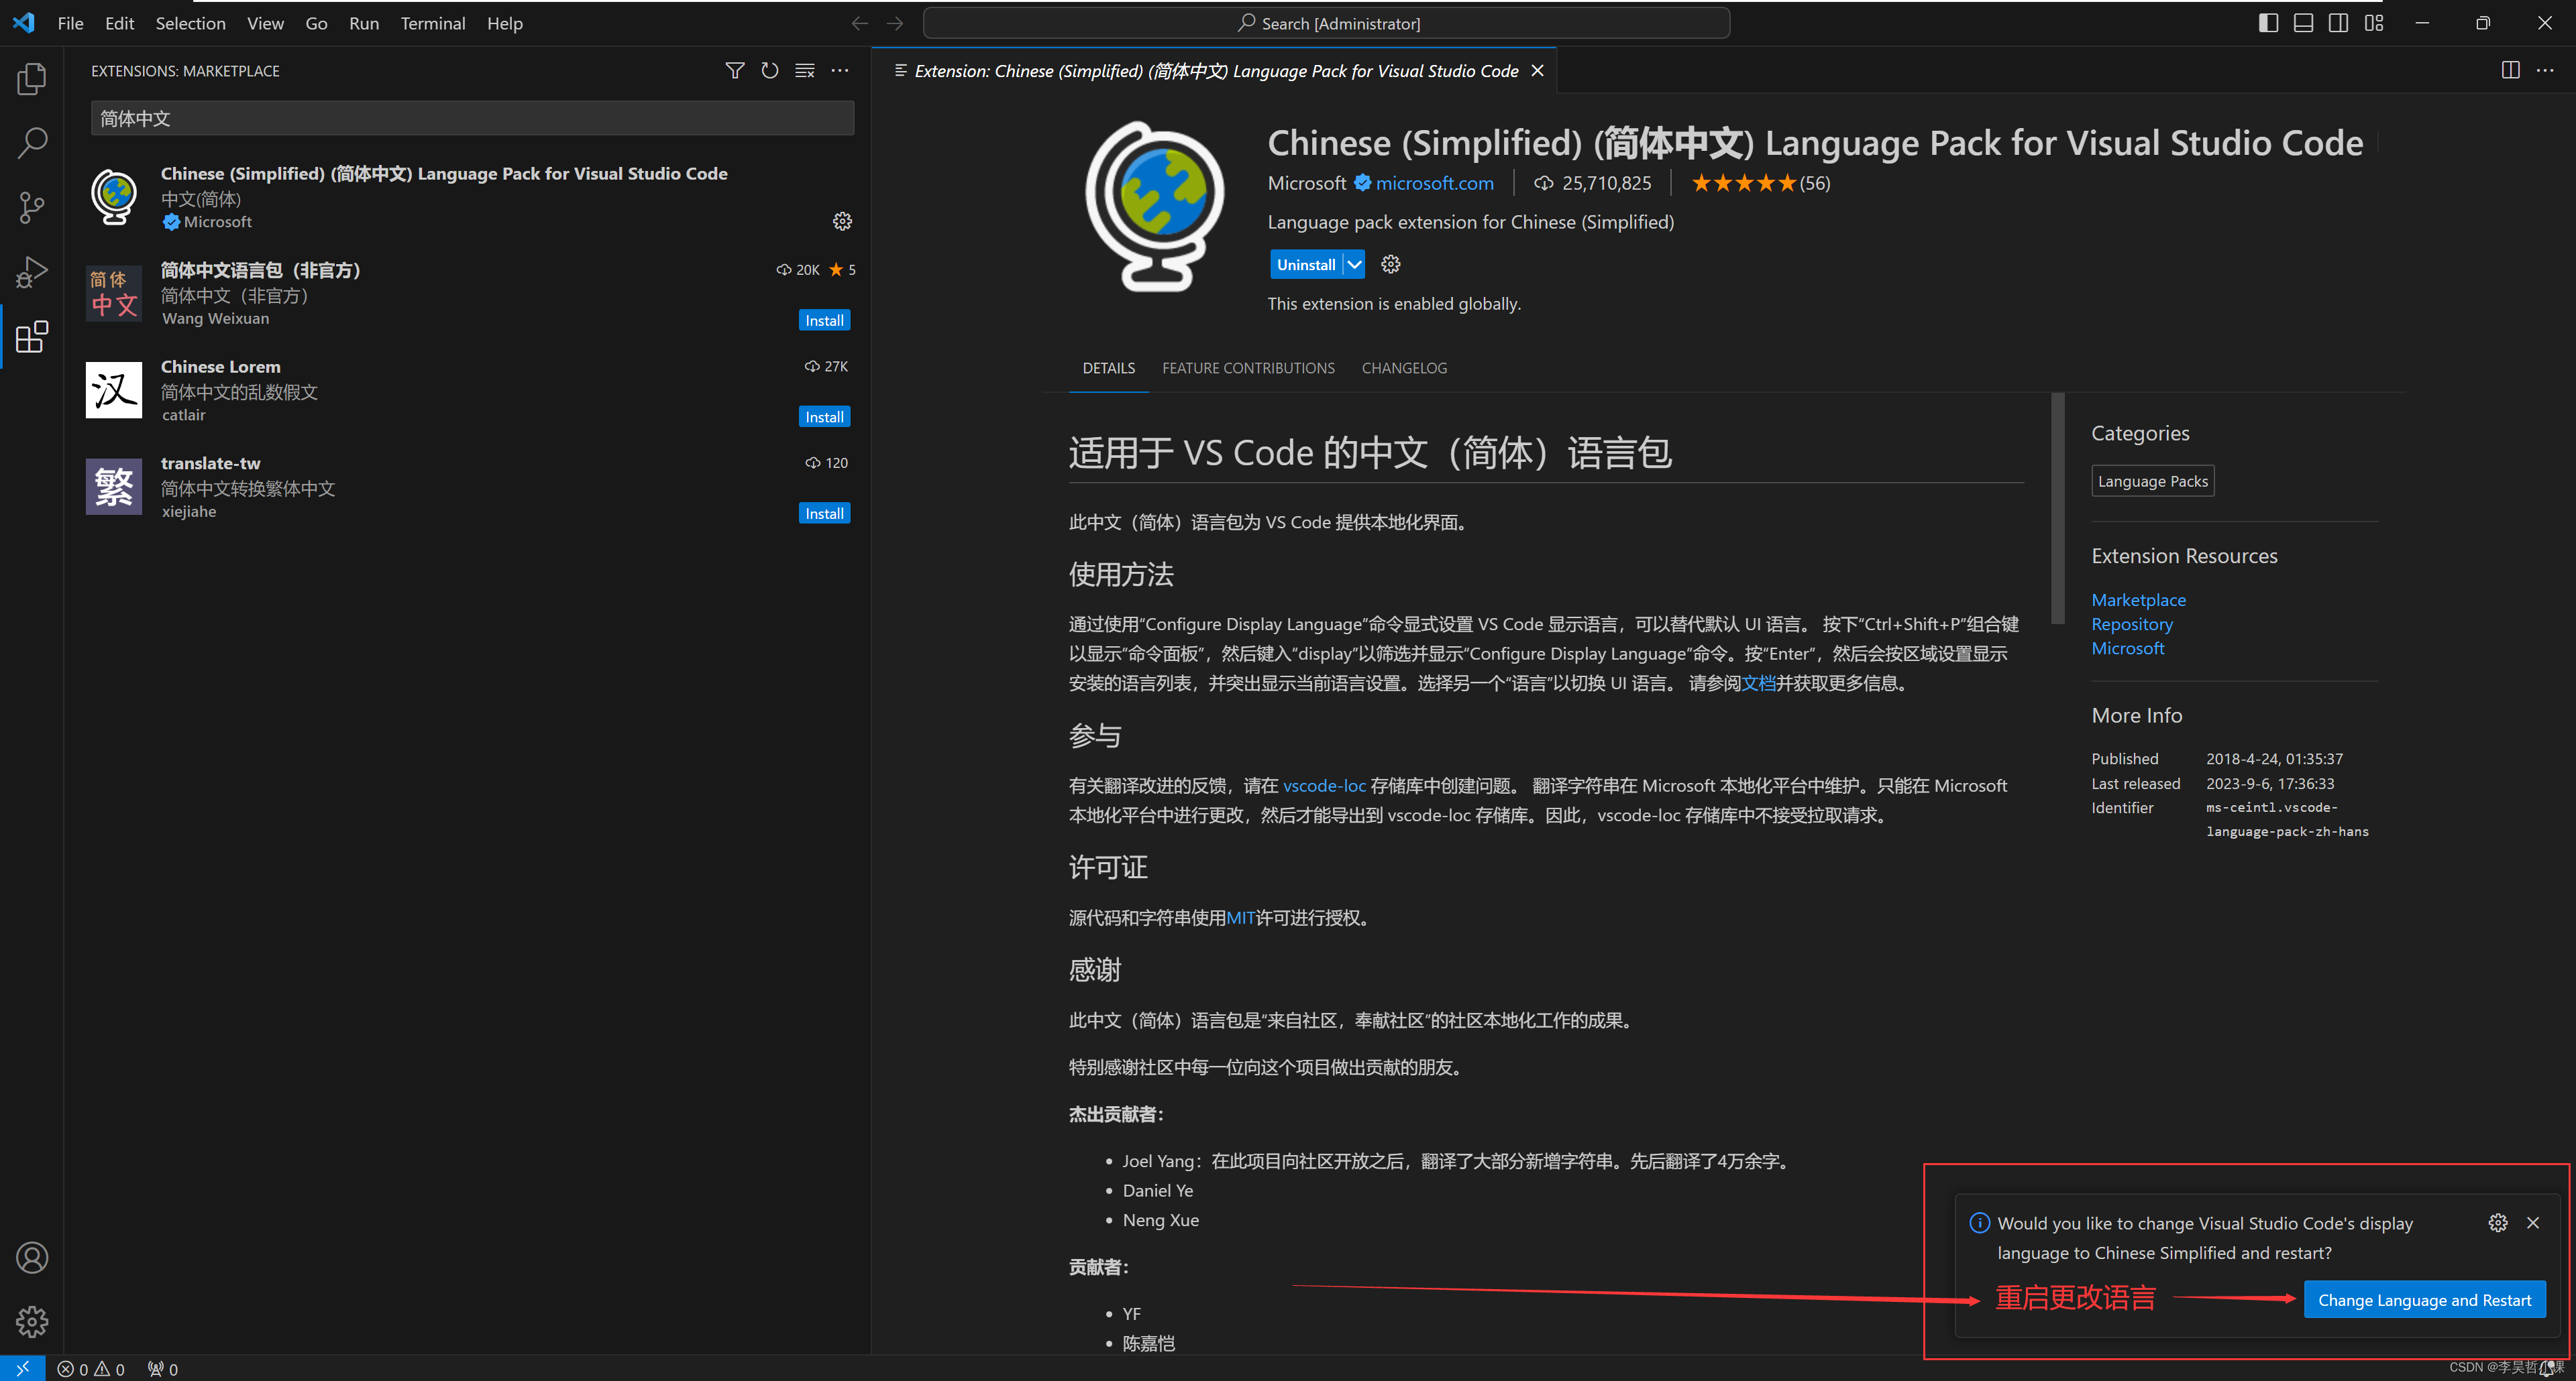Click the Language Packs category tag
The height and width of the screenshot is (1381, 2576).
click(2152, 481)
